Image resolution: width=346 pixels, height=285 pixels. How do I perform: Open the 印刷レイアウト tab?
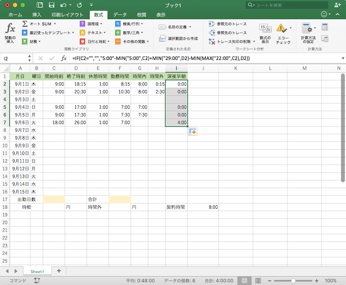pos(67,15)
